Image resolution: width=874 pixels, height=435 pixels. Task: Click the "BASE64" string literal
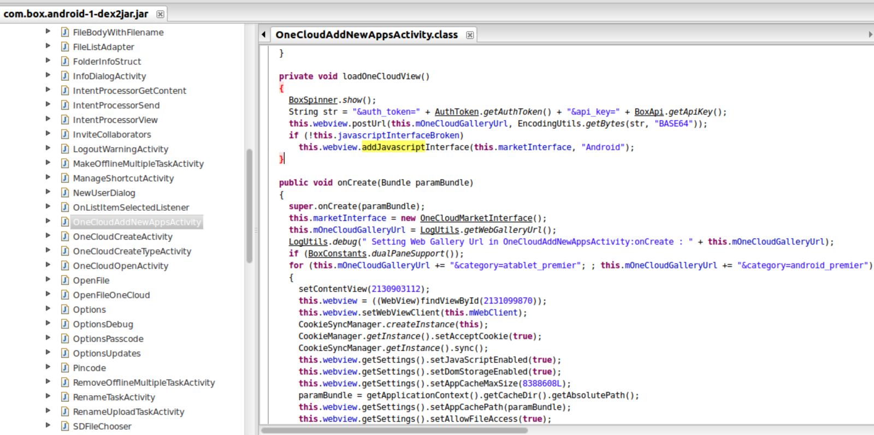[674, 124]
